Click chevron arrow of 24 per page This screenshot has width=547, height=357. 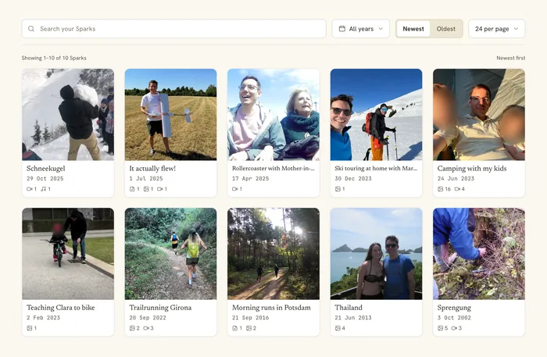516,29
